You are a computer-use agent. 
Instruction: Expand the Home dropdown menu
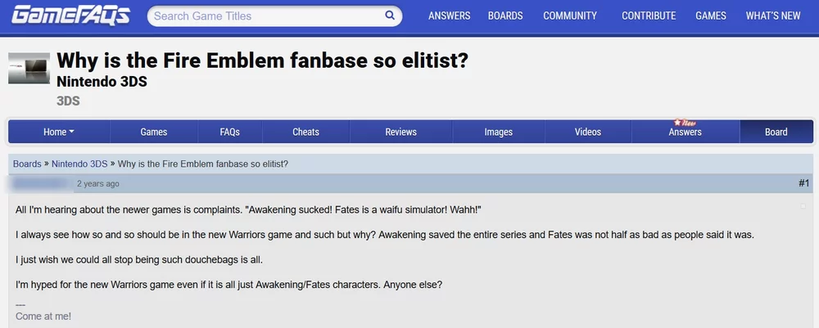[x=59, y=132]
